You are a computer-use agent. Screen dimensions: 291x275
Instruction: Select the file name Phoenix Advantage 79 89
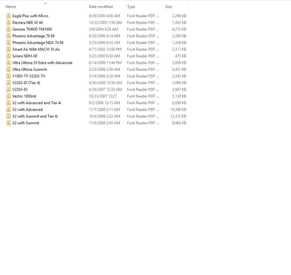pyautogui.click(x=33, y=36)
